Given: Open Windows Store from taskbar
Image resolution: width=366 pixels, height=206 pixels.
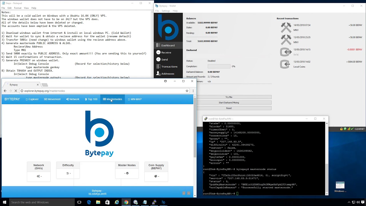Looking at the screenshot, I should [108, 202].
